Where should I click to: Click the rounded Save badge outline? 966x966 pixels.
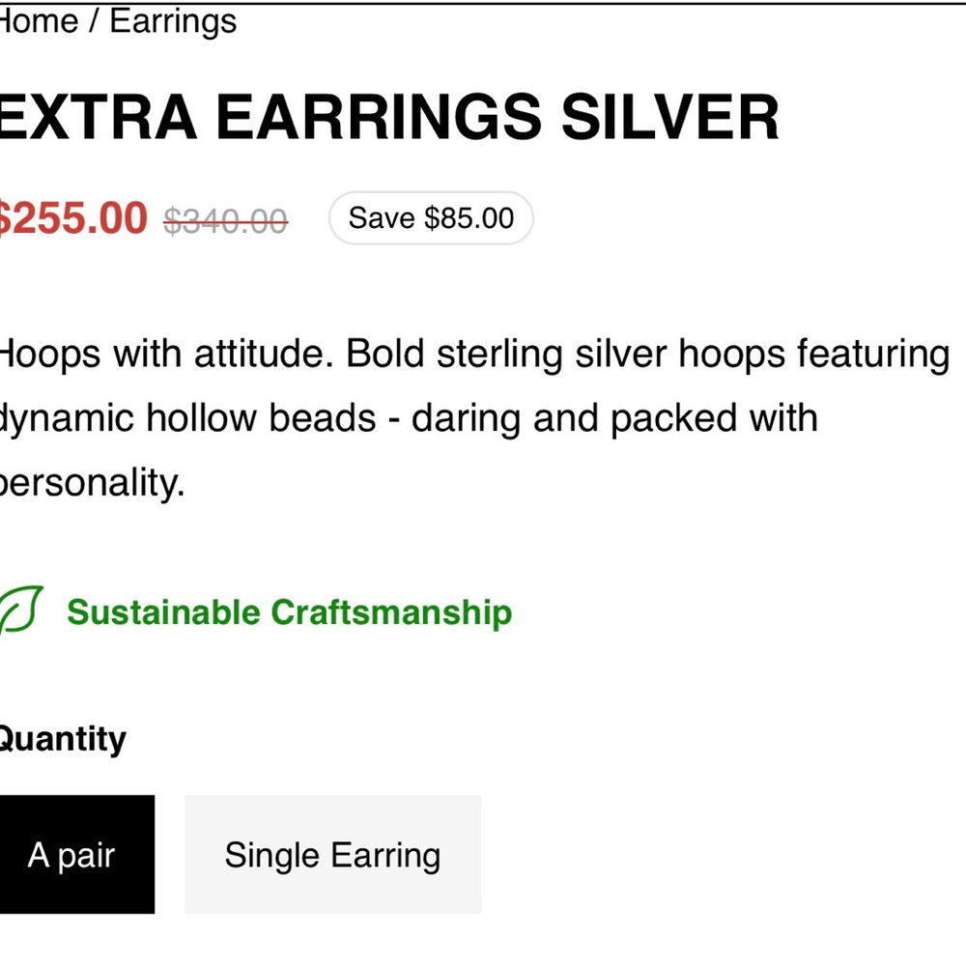[x=430, y=217]
